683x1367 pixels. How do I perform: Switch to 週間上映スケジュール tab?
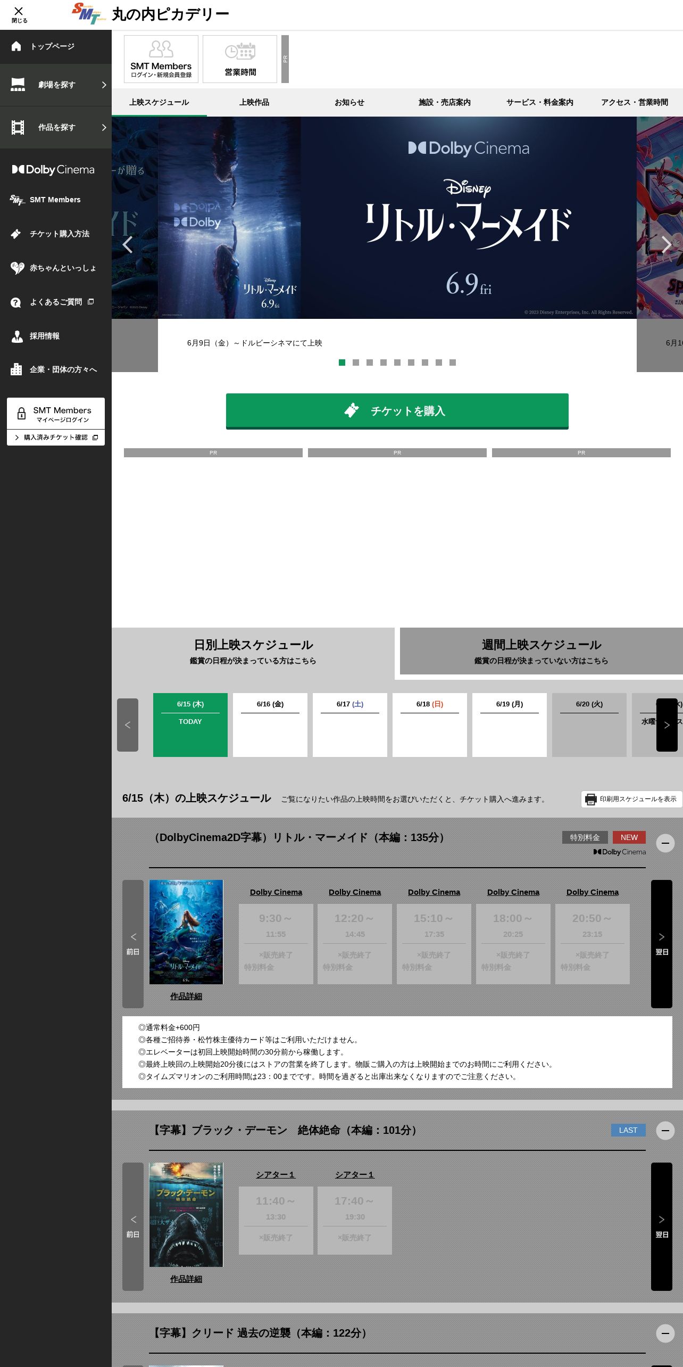tap(542, 651)
